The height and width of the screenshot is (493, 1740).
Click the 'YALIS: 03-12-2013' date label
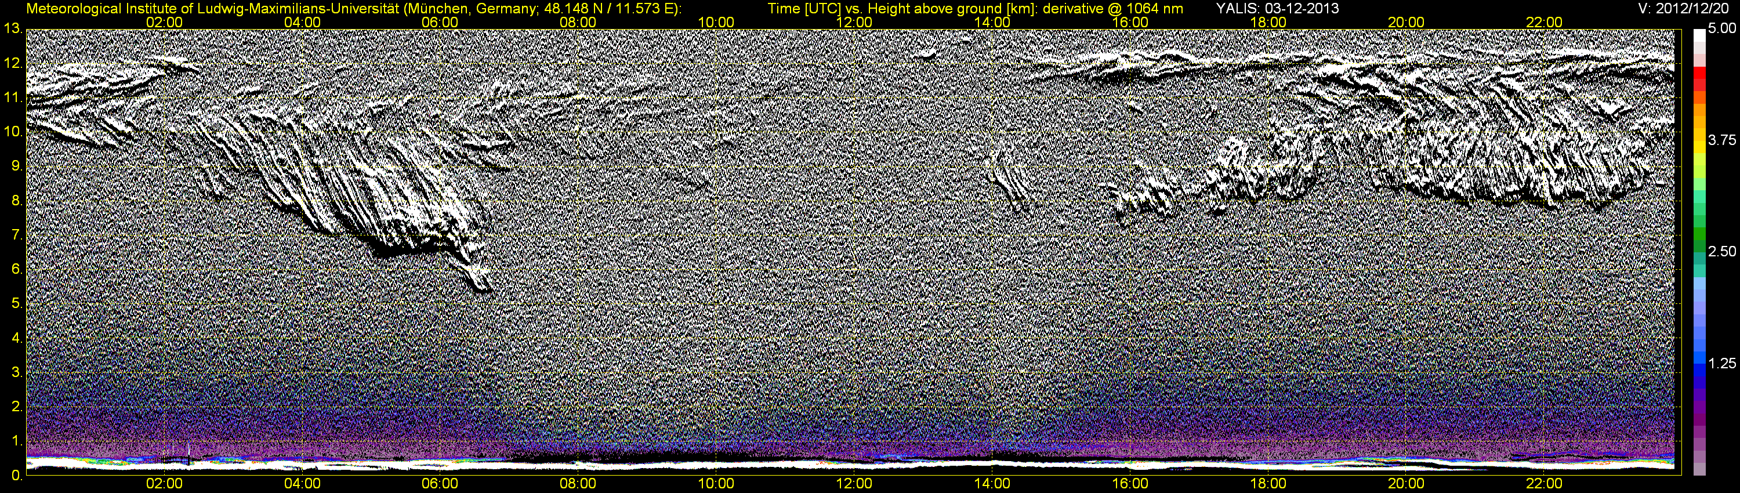click(x=1277, y=9)
